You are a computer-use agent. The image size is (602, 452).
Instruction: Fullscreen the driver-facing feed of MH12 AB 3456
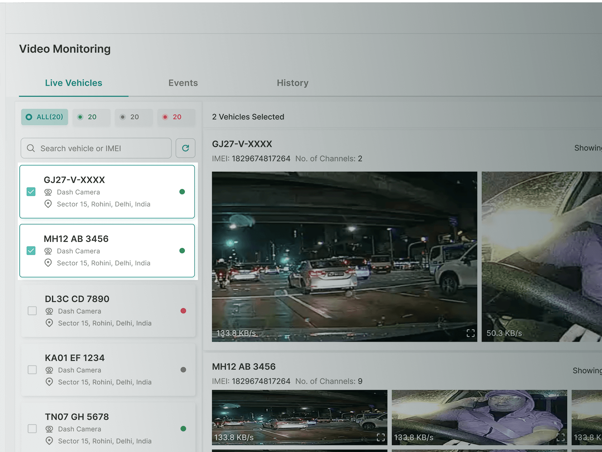coord(560,437)
